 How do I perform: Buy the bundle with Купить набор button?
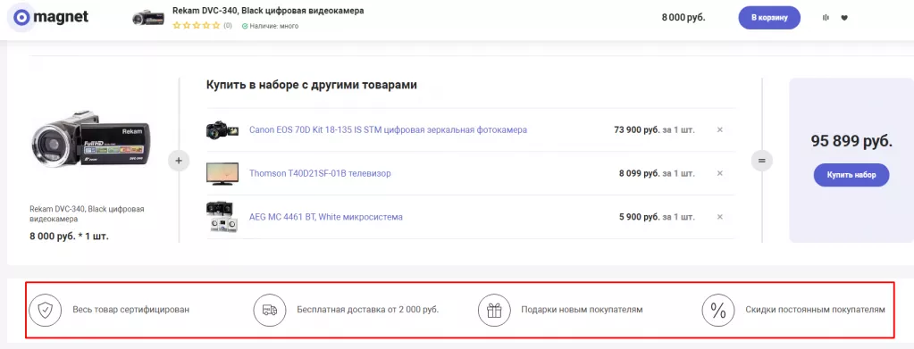pos(851,175)
